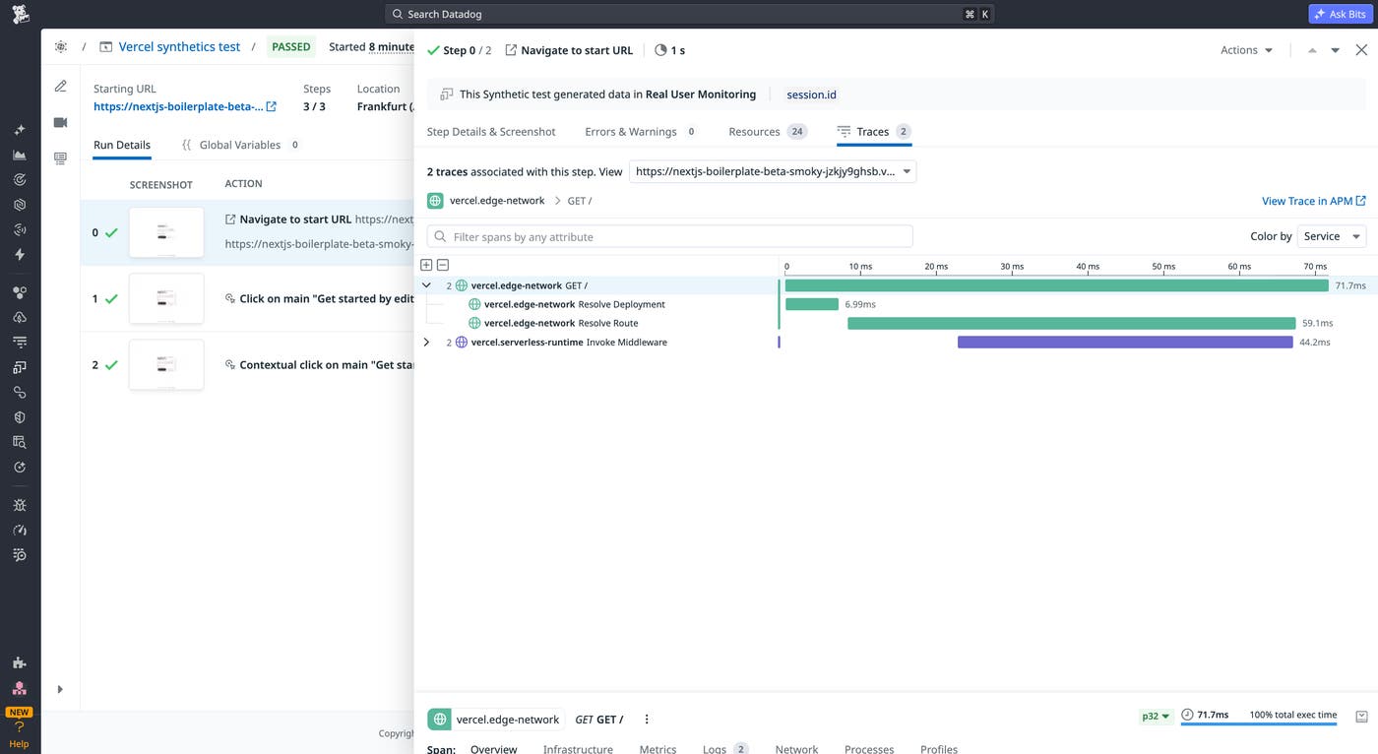Open span Infrastructure tab
Viewport: 1378px width, 754px height.
pyautogui.click(x=578, y=749)
